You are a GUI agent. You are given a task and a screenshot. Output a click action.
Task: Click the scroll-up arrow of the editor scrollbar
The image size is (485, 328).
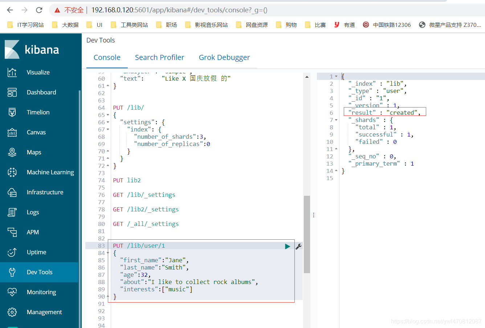tap(307, 77)
